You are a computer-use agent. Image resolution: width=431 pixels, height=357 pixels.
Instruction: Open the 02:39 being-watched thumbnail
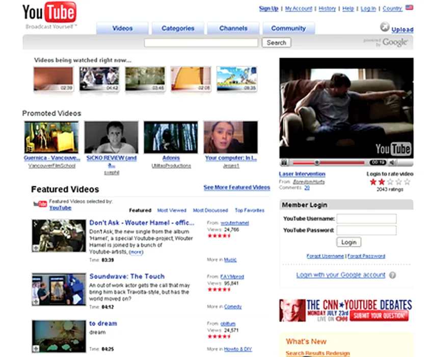(x=53, y=79)
